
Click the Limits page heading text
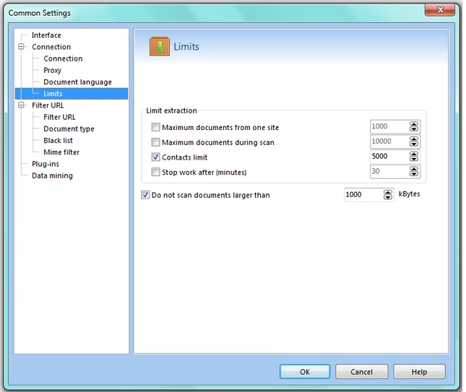click(186, 47)
